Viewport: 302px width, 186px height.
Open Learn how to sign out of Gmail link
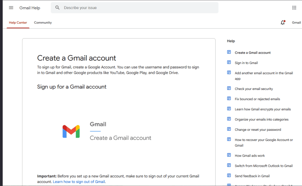(79, 182)
